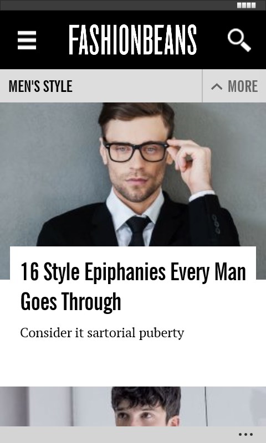Tap the 'Goes Through' headline line
This screenshot has height=443, width=266.
[x=71, y=302]
